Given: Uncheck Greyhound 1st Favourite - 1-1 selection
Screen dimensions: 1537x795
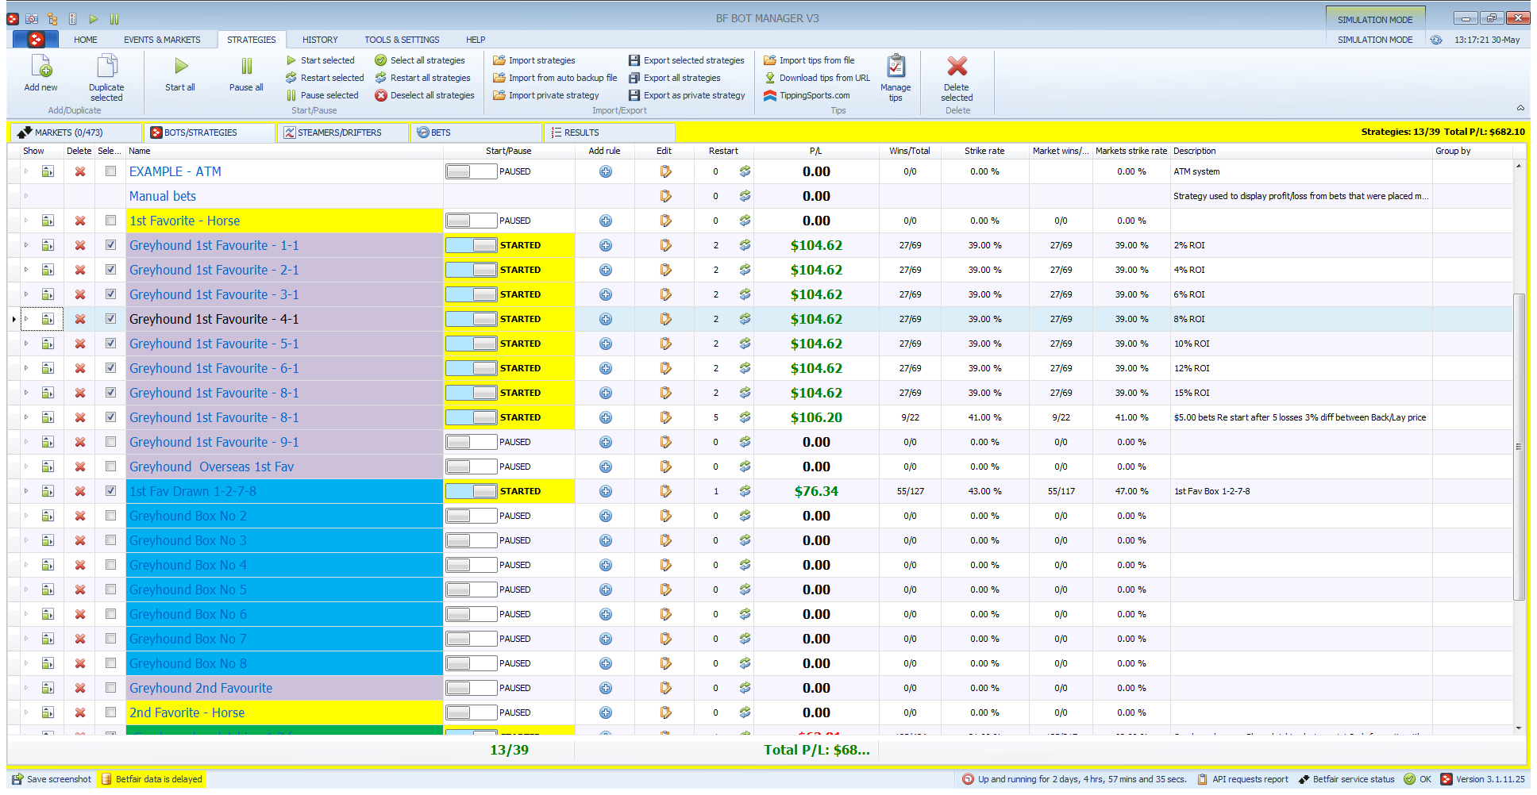Looking at the screenshot, I should coord(110,245).
